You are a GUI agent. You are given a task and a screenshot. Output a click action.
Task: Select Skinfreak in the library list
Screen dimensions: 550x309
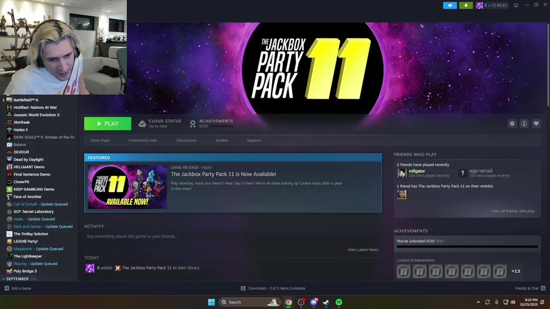21,122
